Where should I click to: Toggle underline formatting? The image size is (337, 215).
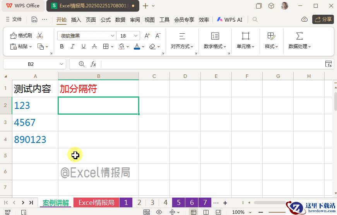(84, 46)
